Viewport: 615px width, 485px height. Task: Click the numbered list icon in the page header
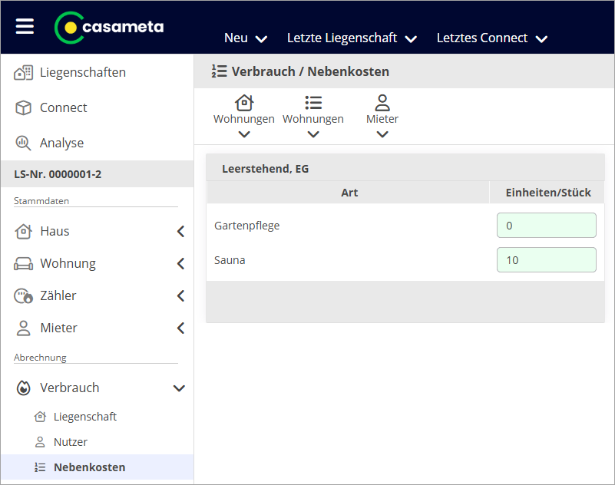click(x=220, y=71)
